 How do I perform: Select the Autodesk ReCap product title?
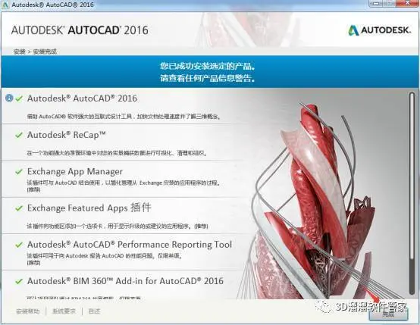pyautogui.click(x=67, y=135)
